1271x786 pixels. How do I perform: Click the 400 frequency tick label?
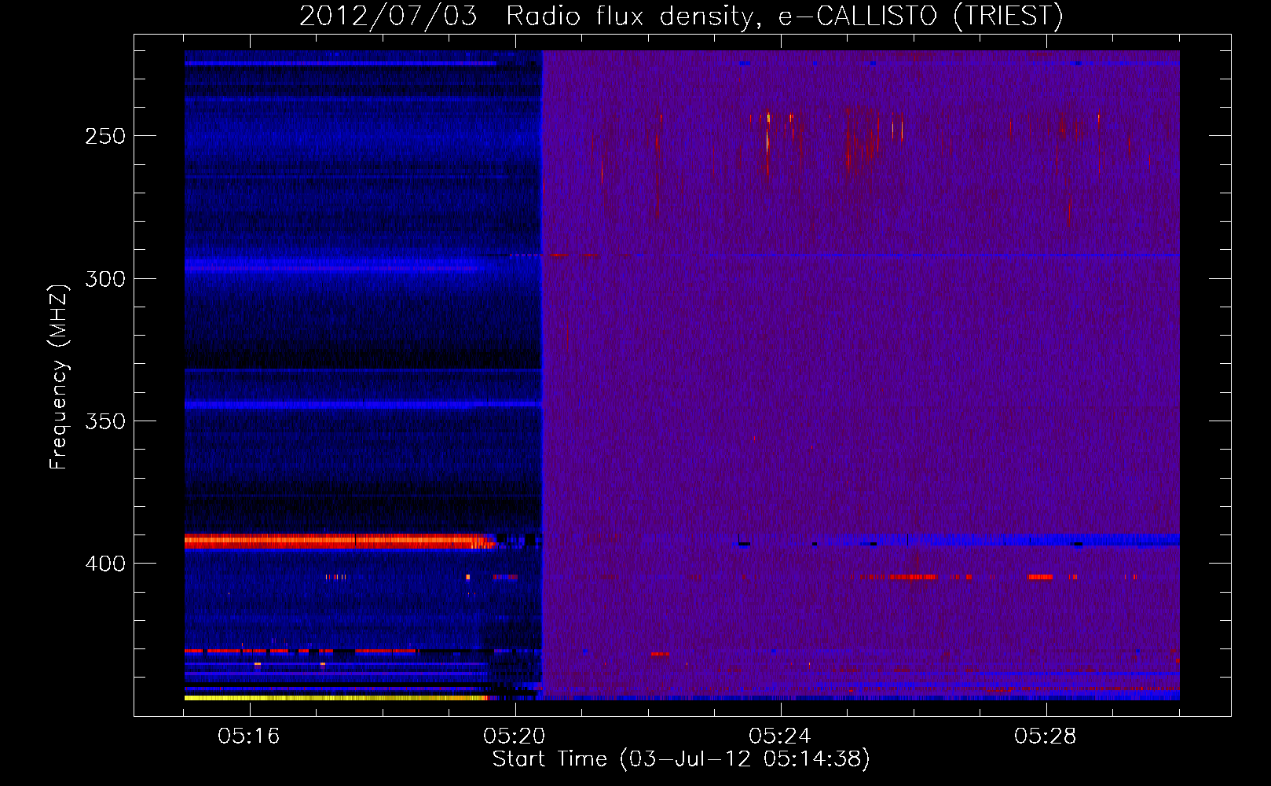click(105, 564)
